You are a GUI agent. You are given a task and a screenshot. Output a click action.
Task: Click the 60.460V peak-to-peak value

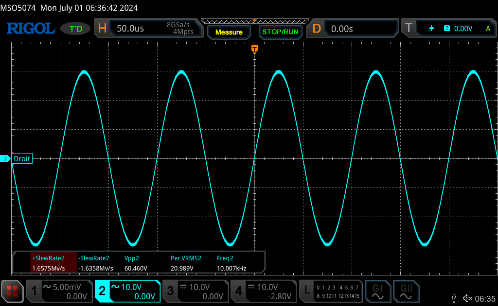pos(136,268)
